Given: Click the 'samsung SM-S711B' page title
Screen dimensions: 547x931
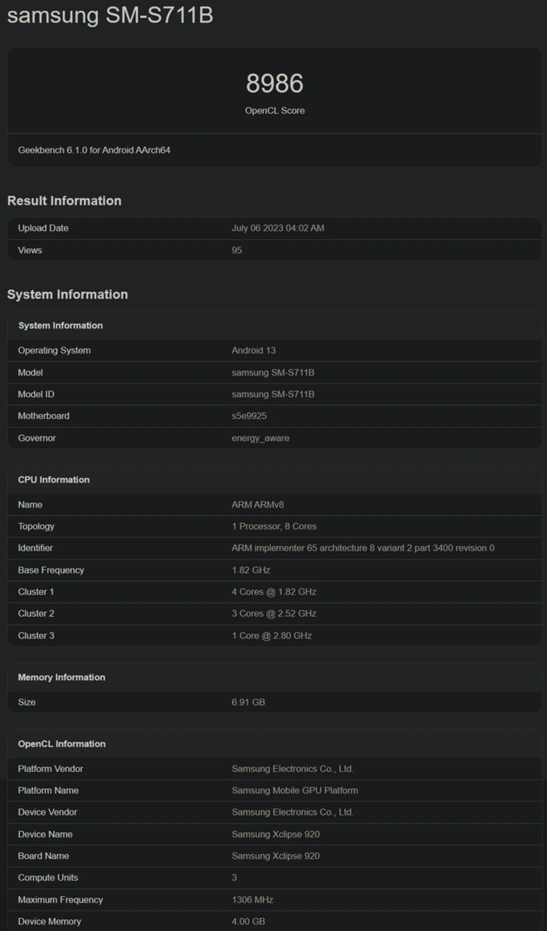Looking at the screenshot, I should [110, 14].
